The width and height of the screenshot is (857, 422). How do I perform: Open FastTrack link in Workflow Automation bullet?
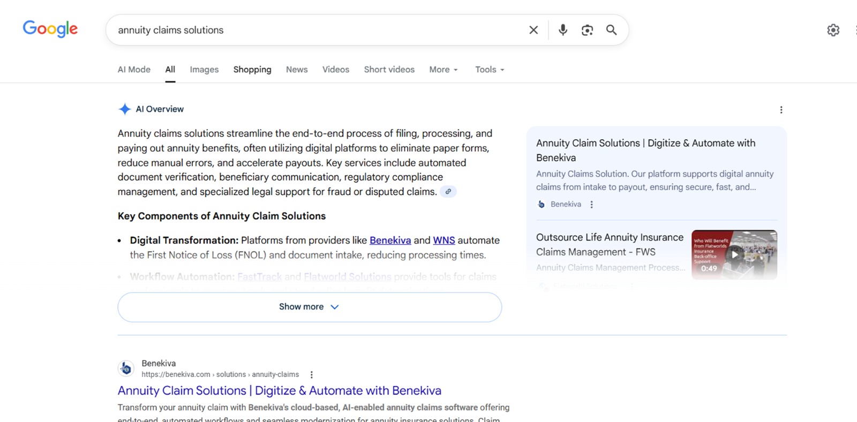[x=259, y=277]
